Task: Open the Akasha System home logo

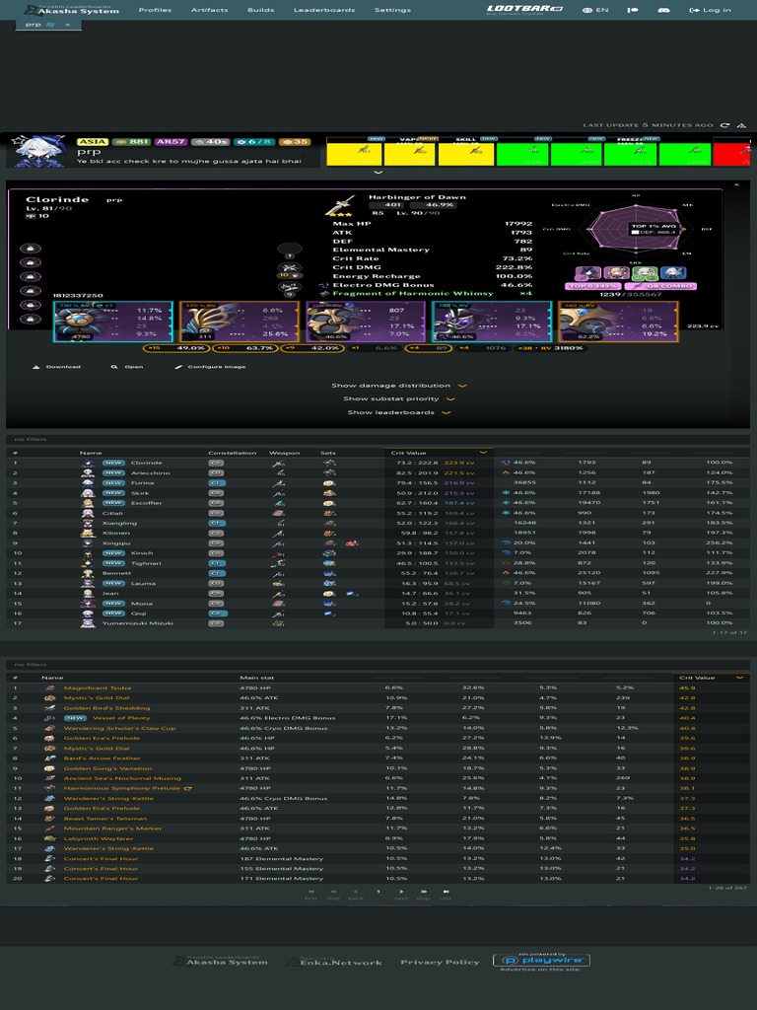Action: [x=72, y=10]
